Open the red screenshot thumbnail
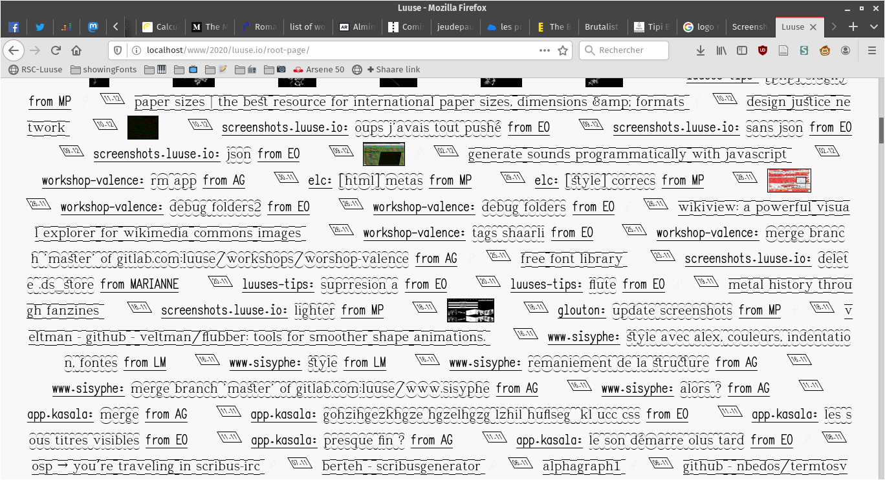The image size is (885, 480). point(789,180)
